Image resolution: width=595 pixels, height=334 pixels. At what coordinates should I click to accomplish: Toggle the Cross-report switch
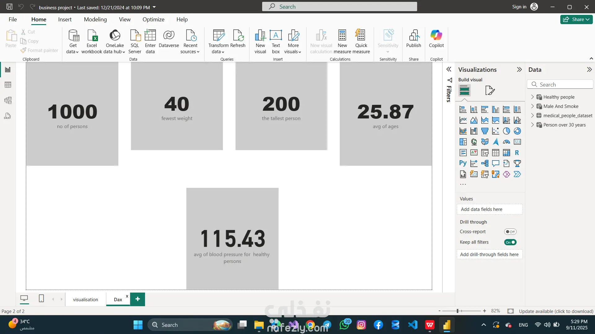click(510, 232)
